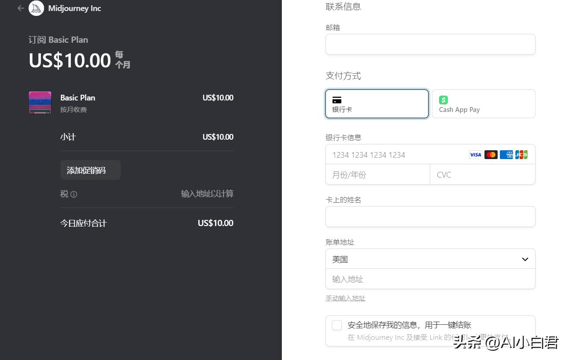
Task: Click the back arrow beside Midjourney Inc
Action: [x=20, y=8]
